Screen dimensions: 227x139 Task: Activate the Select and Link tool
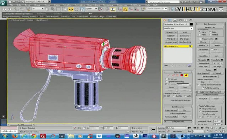coord(16,9)
